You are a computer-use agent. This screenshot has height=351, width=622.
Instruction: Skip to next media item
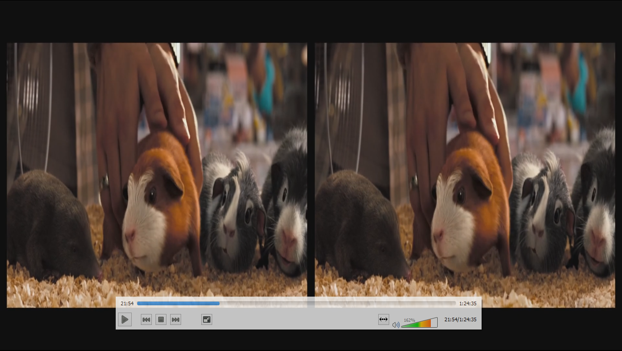coord(176,319)
